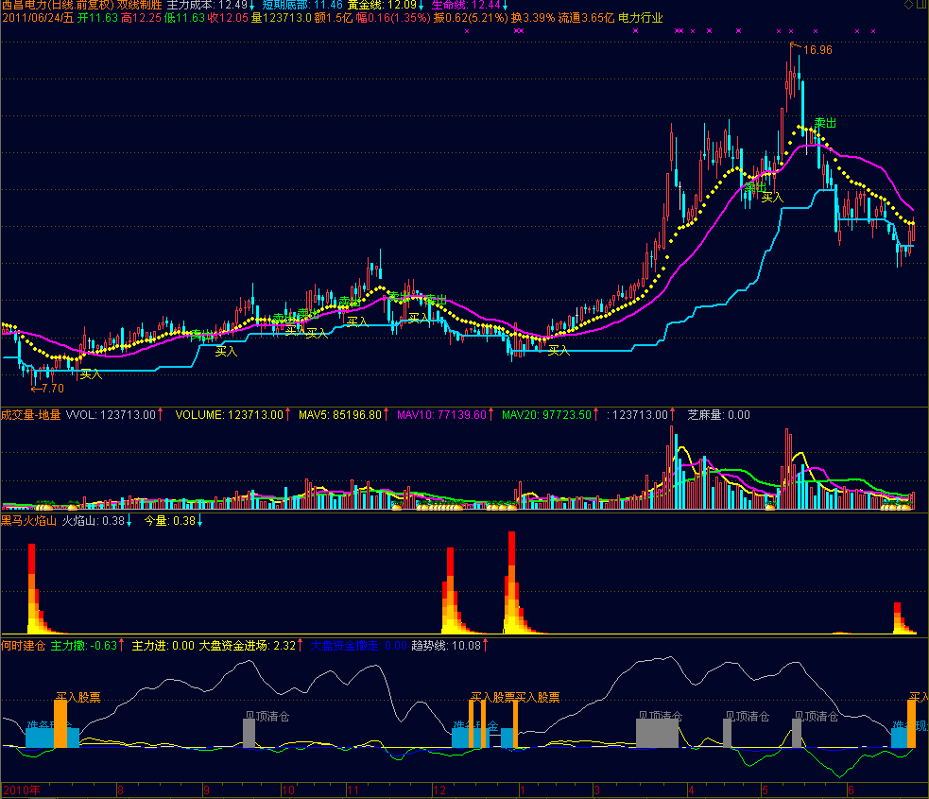Click the date 2011/06/24/五
This screenshot has width=929, height=799.
pos(38,18)
